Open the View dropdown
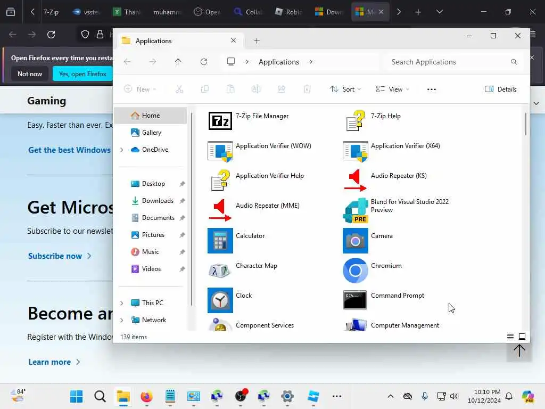 (392, 89)
